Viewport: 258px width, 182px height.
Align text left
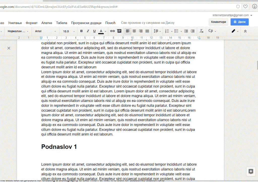(x=128, y=31)
